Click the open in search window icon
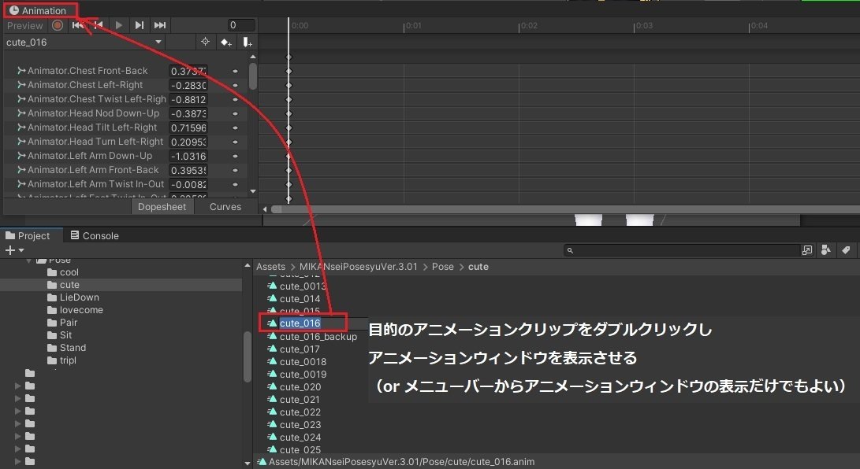The image size is (860, 469). [807, 251]
